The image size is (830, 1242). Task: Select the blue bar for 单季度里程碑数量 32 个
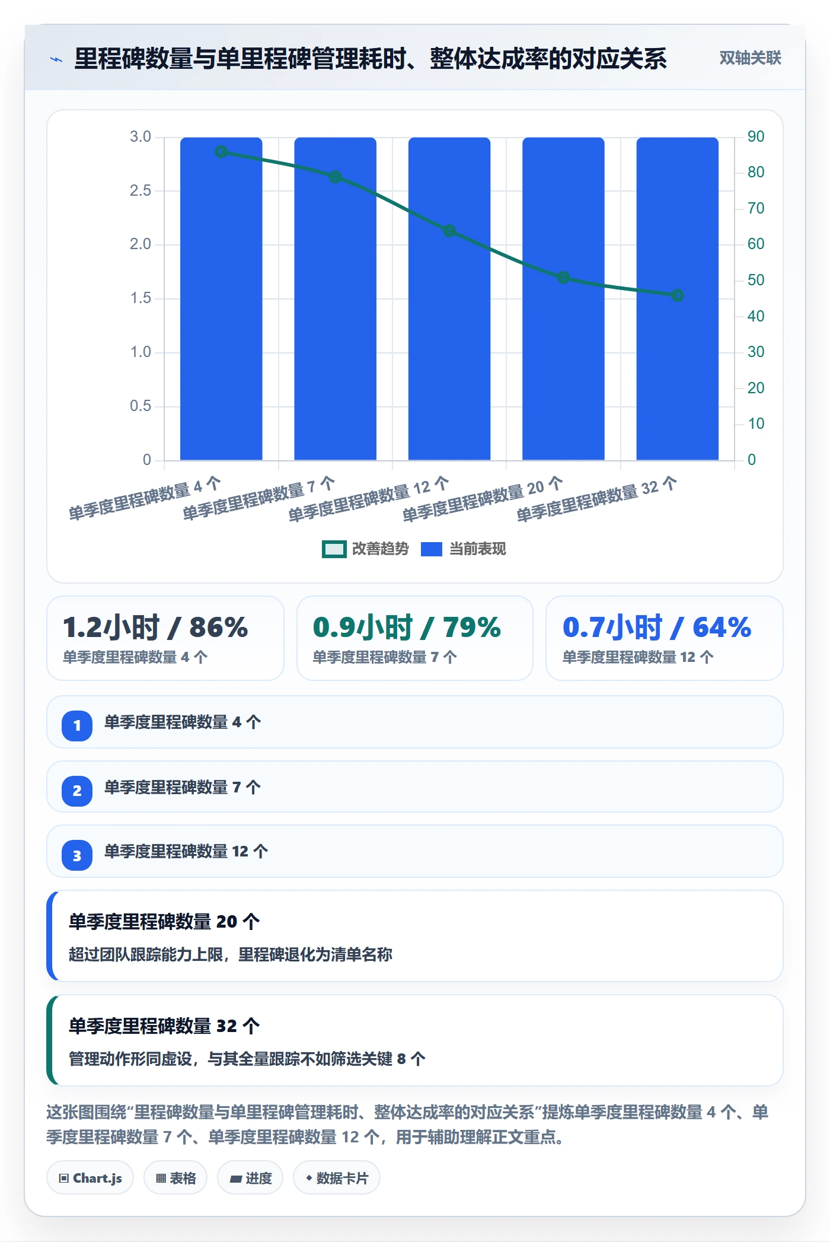click(677, 298)
